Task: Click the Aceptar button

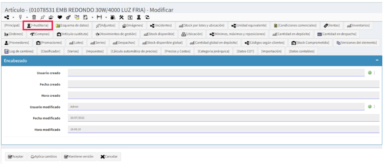Action: (x=15, y=157)
